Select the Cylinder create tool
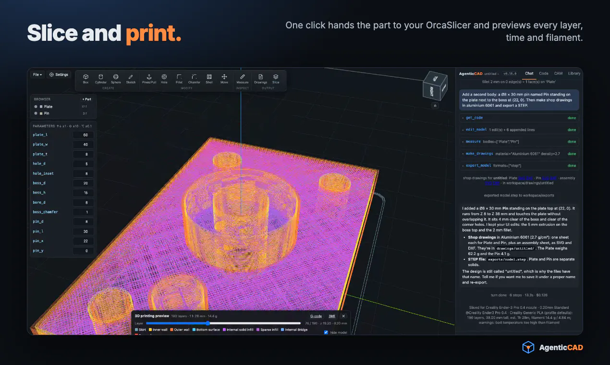 (x=100, y=79)
